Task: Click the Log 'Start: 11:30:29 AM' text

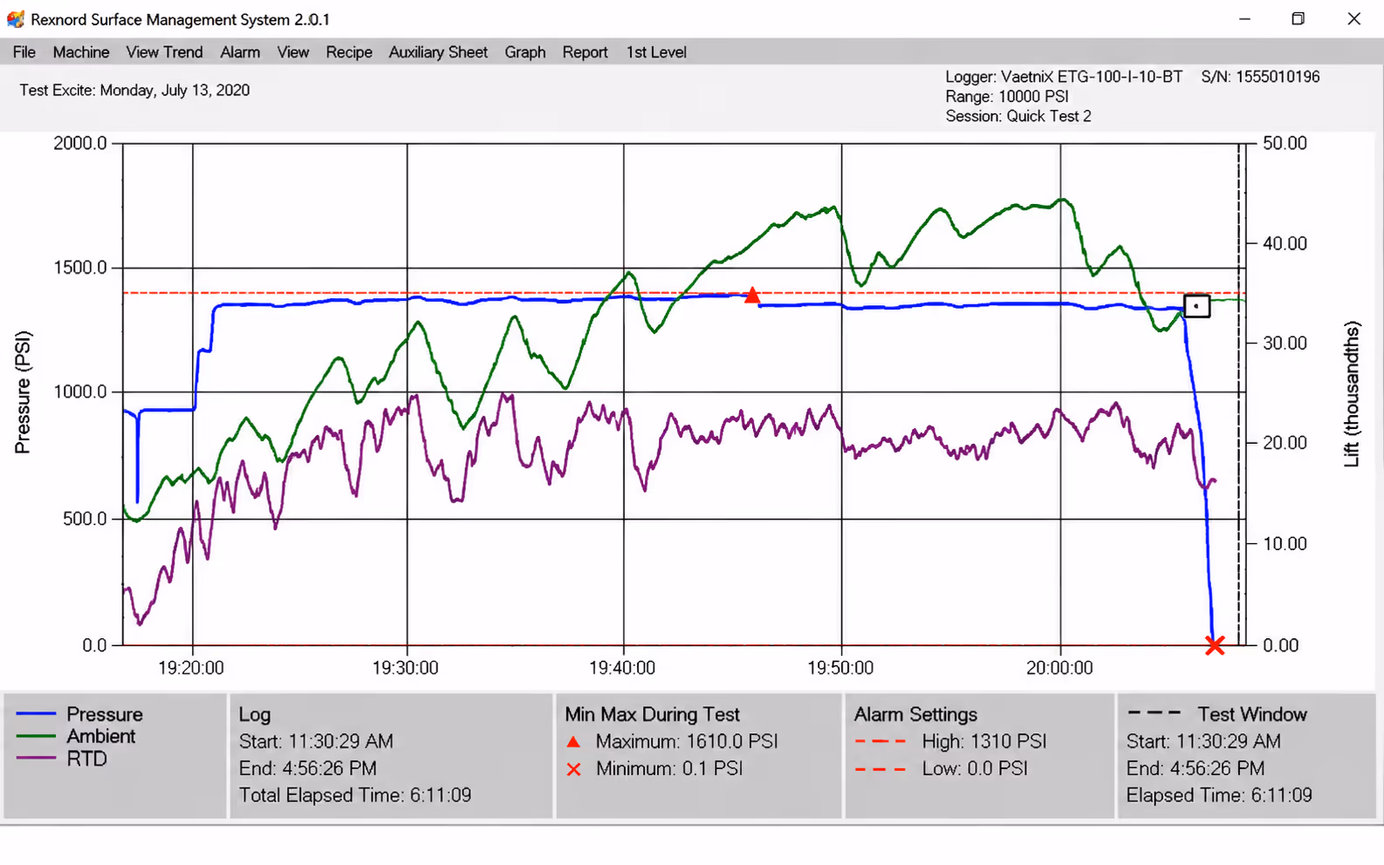Action: [x=316, y=742]
